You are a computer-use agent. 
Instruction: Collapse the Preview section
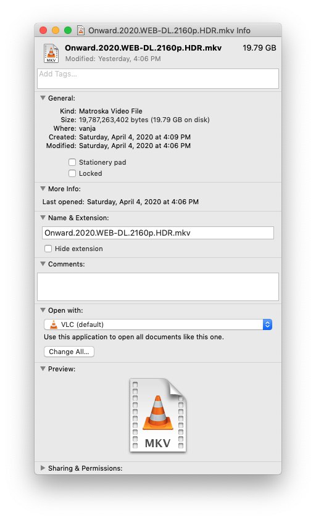[43, 368]
